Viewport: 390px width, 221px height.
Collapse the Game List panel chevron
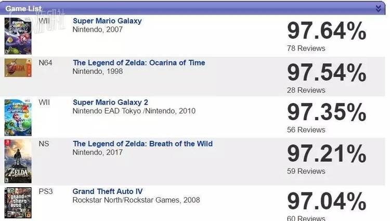point(379,8)
